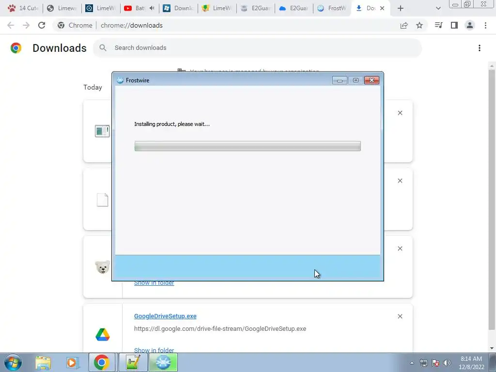The height and width of the screenshot is (372, 496).
Task: Open the first E2Guardian tab
Action: click(256, 8)
